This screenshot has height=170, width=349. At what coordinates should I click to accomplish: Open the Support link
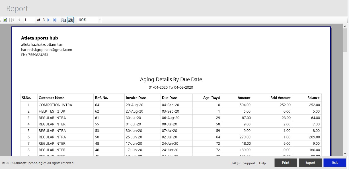point(249,163)
